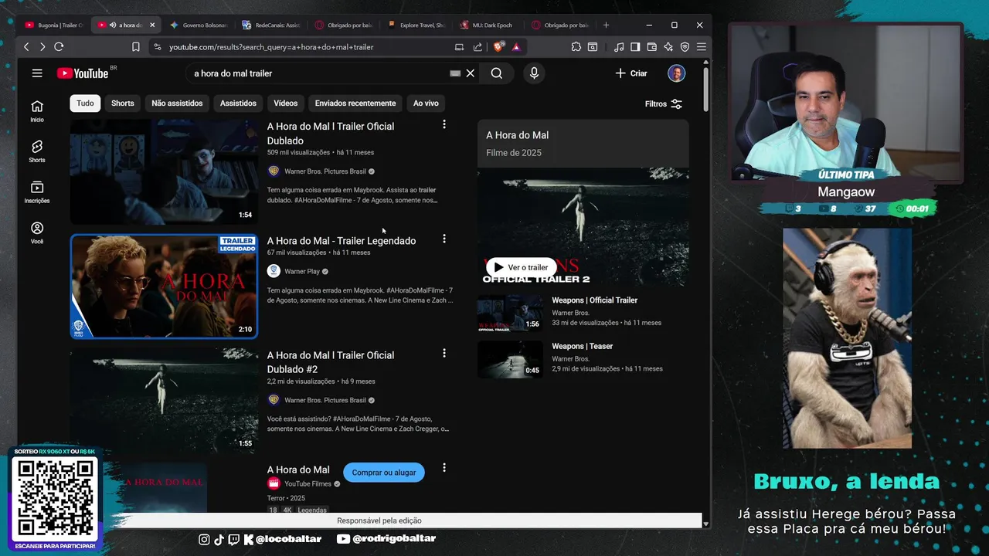This screenshot has height=556, width=989.
Task: Open the on-screen keyboard icon in search box
Action: point(455,73)
